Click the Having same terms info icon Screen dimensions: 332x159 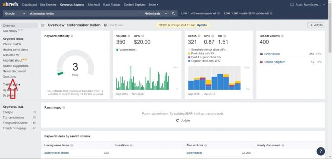(x=72, y=145)
